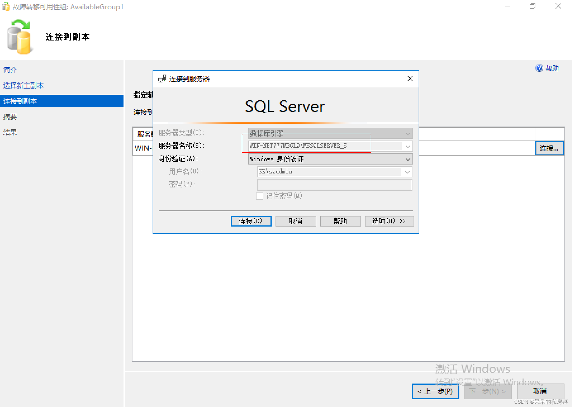The width and height of the screenshot is (572, 407).
Task: Expand the username dropdown arrow
Action: coord(407,172)
